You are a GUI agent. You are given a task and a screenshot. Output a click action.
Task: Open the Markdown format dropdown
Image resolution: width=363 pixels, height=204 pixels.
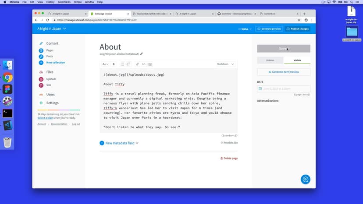click(x=225, y=64)
